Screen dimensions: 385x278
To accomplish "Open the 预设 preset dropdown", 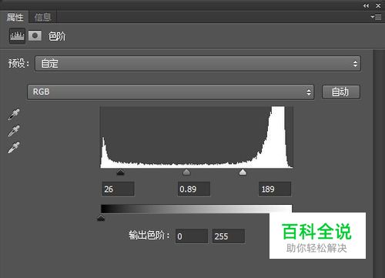I will coord(198,63).
